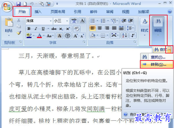Toggle bold formatting
This screenshot has height=128, width=174.
click(x=29, y=28)
